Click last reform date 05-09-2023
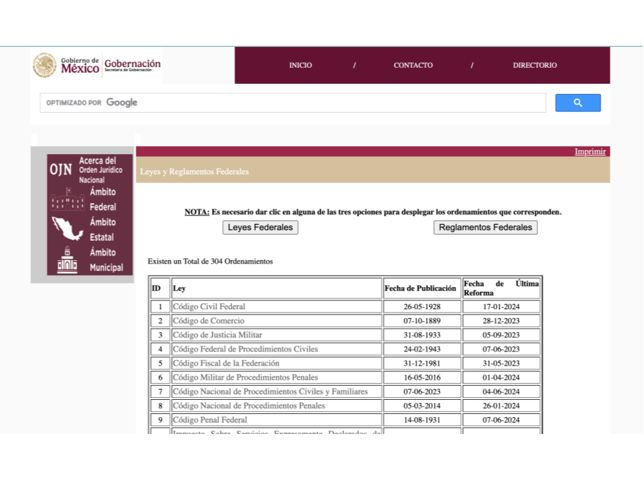 [x=501, y=335]
